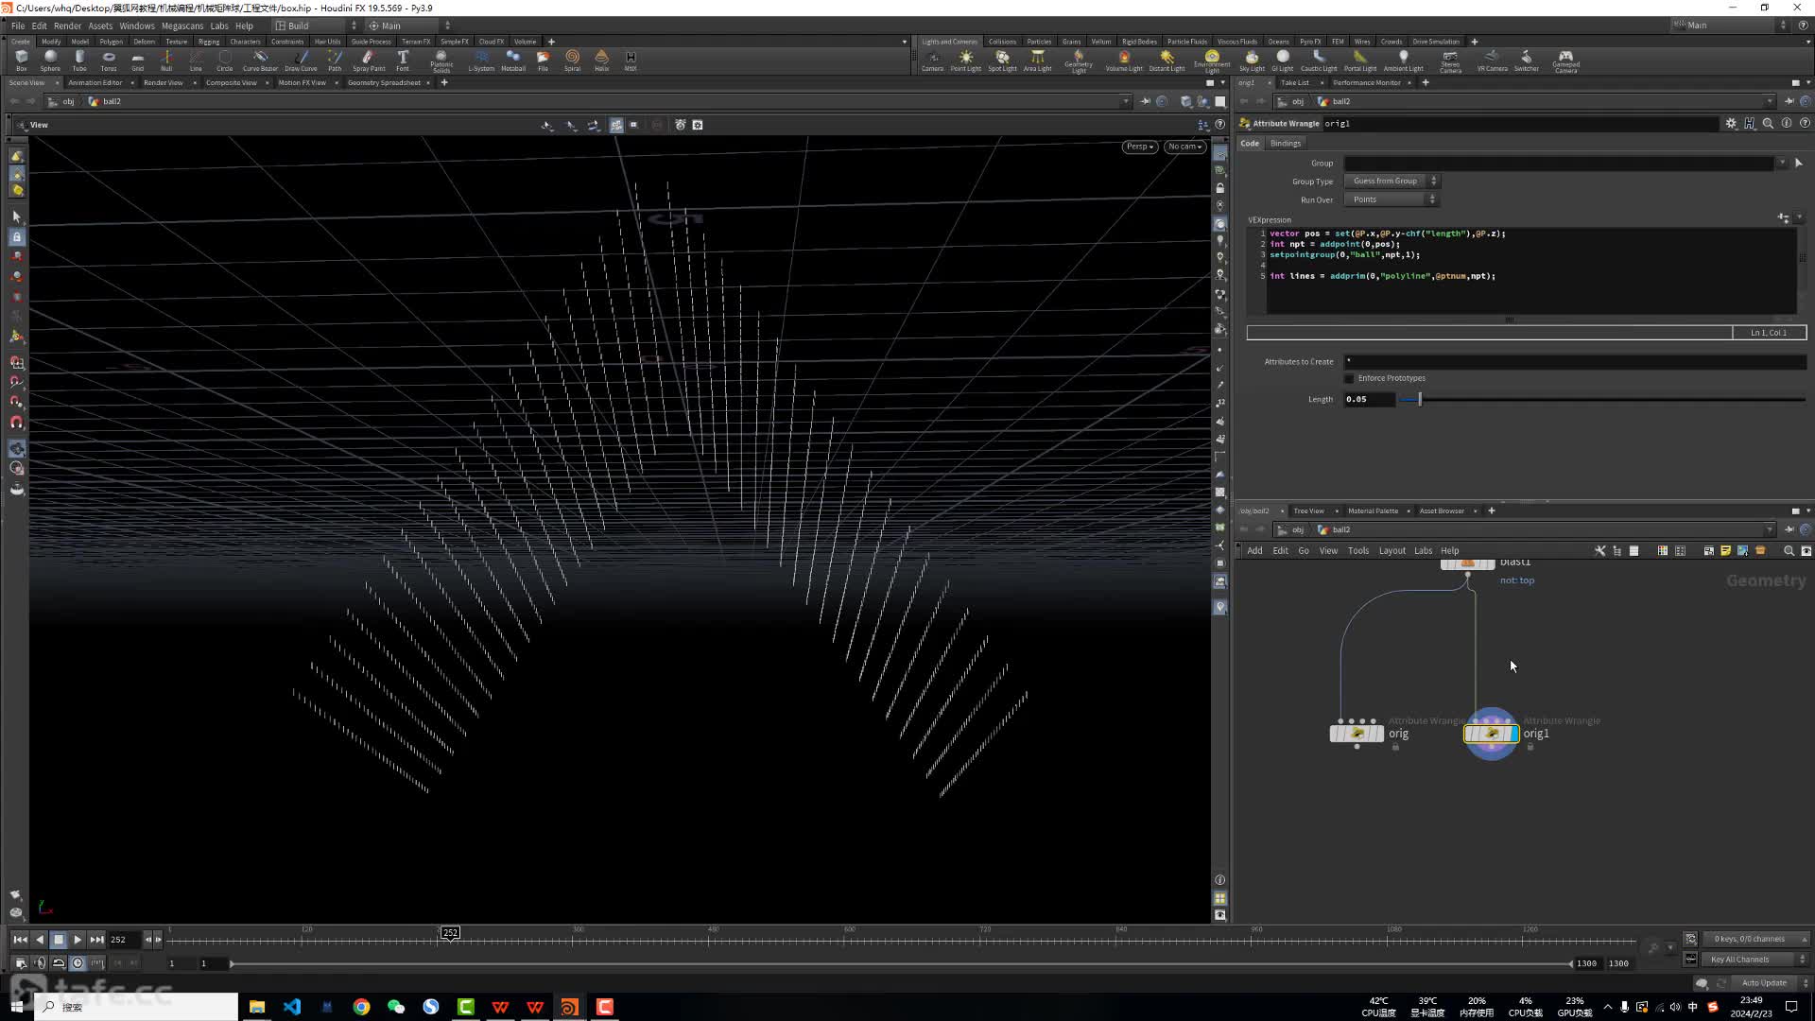The width and height of the screenshot is (1815, 1021).
Task: Click the Length value field
Action: [x=1369, y=399]
